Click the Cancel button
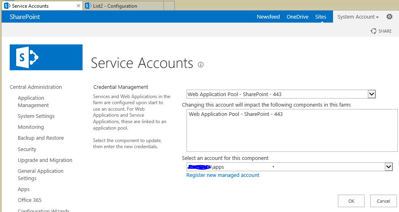Image resolution: width=399 pixels, height=212 pixels. (383, 201)
